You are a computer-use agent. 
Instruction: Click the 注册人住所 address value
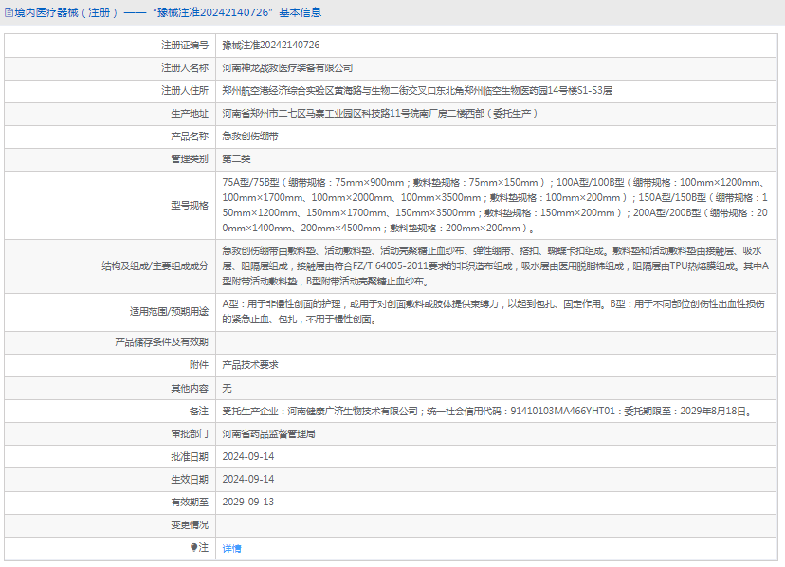point(417,91)
